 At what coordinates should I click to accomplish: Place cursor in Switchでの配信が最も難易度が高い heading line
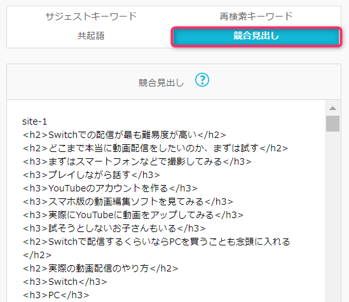click(124, 135)
